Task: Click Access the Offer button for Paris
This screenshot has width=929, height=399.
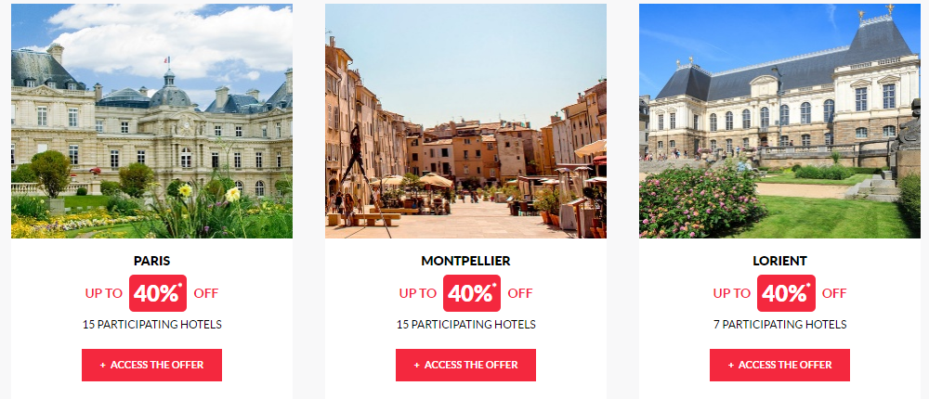Action: [151, 365]
